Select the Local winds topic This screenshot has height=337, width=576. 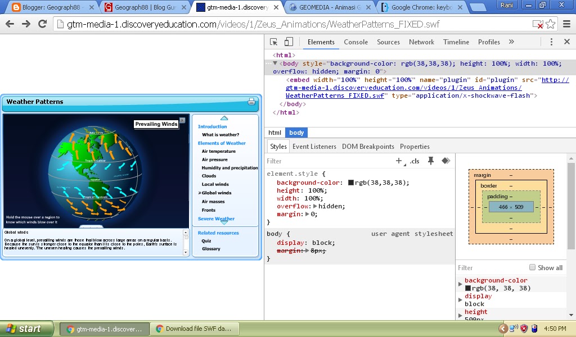[x=215, y=184]
